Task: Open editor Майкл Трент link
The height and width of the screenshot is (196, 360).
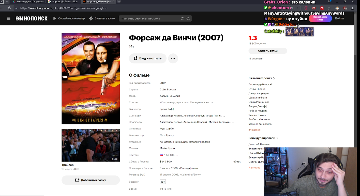Action: 167,148
